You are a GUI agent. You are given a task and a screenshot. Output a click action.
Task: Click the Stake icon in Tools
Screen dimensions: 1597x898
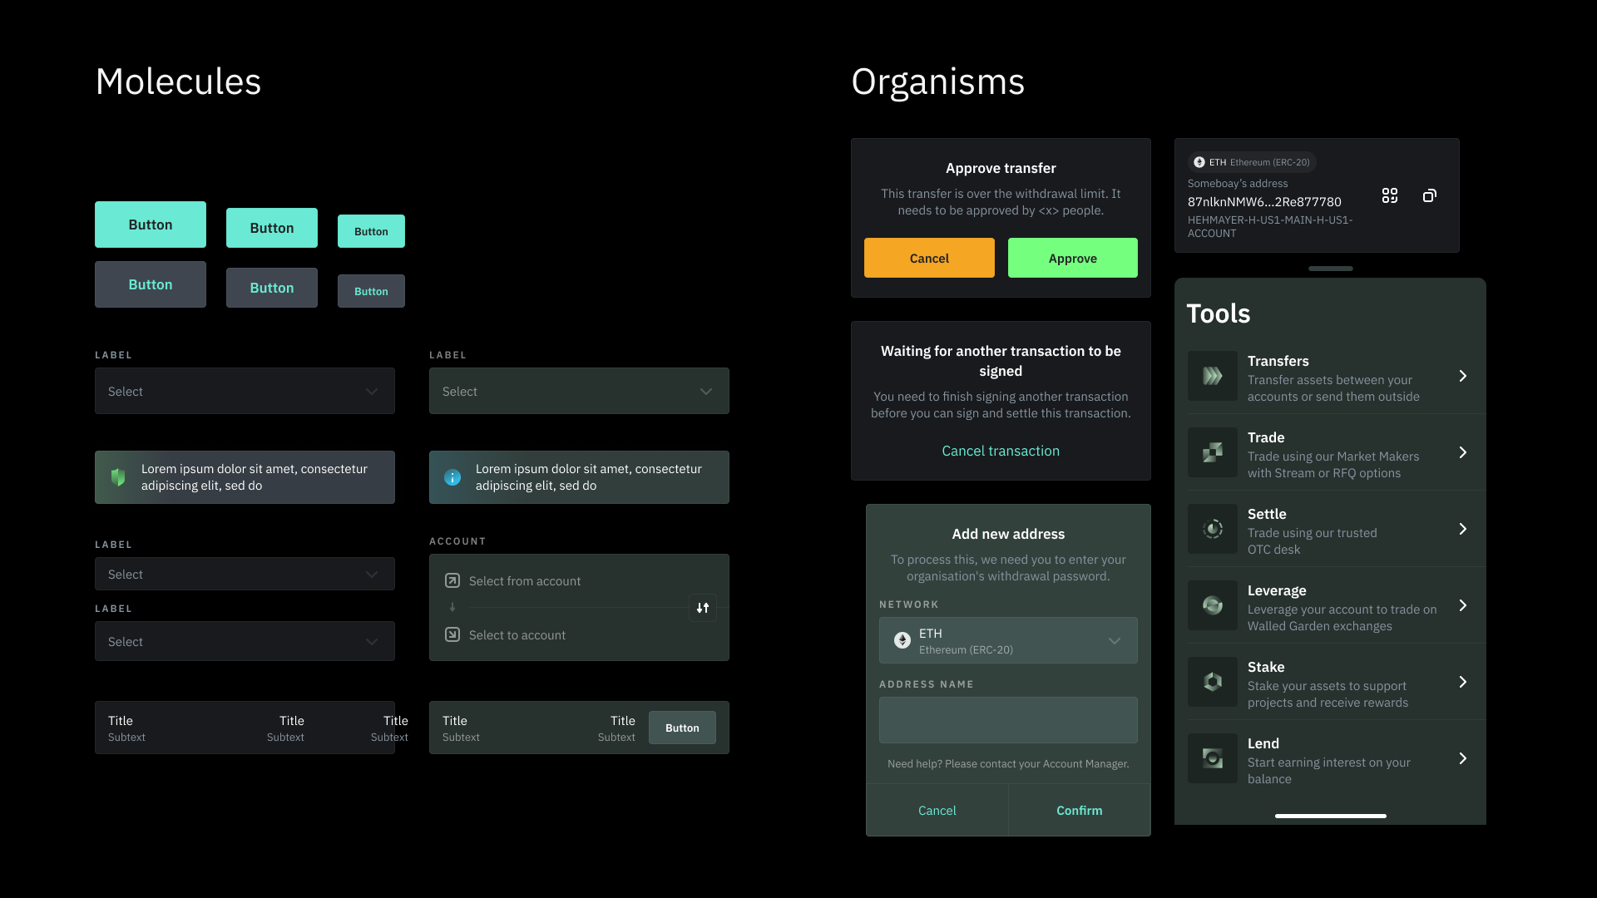click(x=1213, y=682)
